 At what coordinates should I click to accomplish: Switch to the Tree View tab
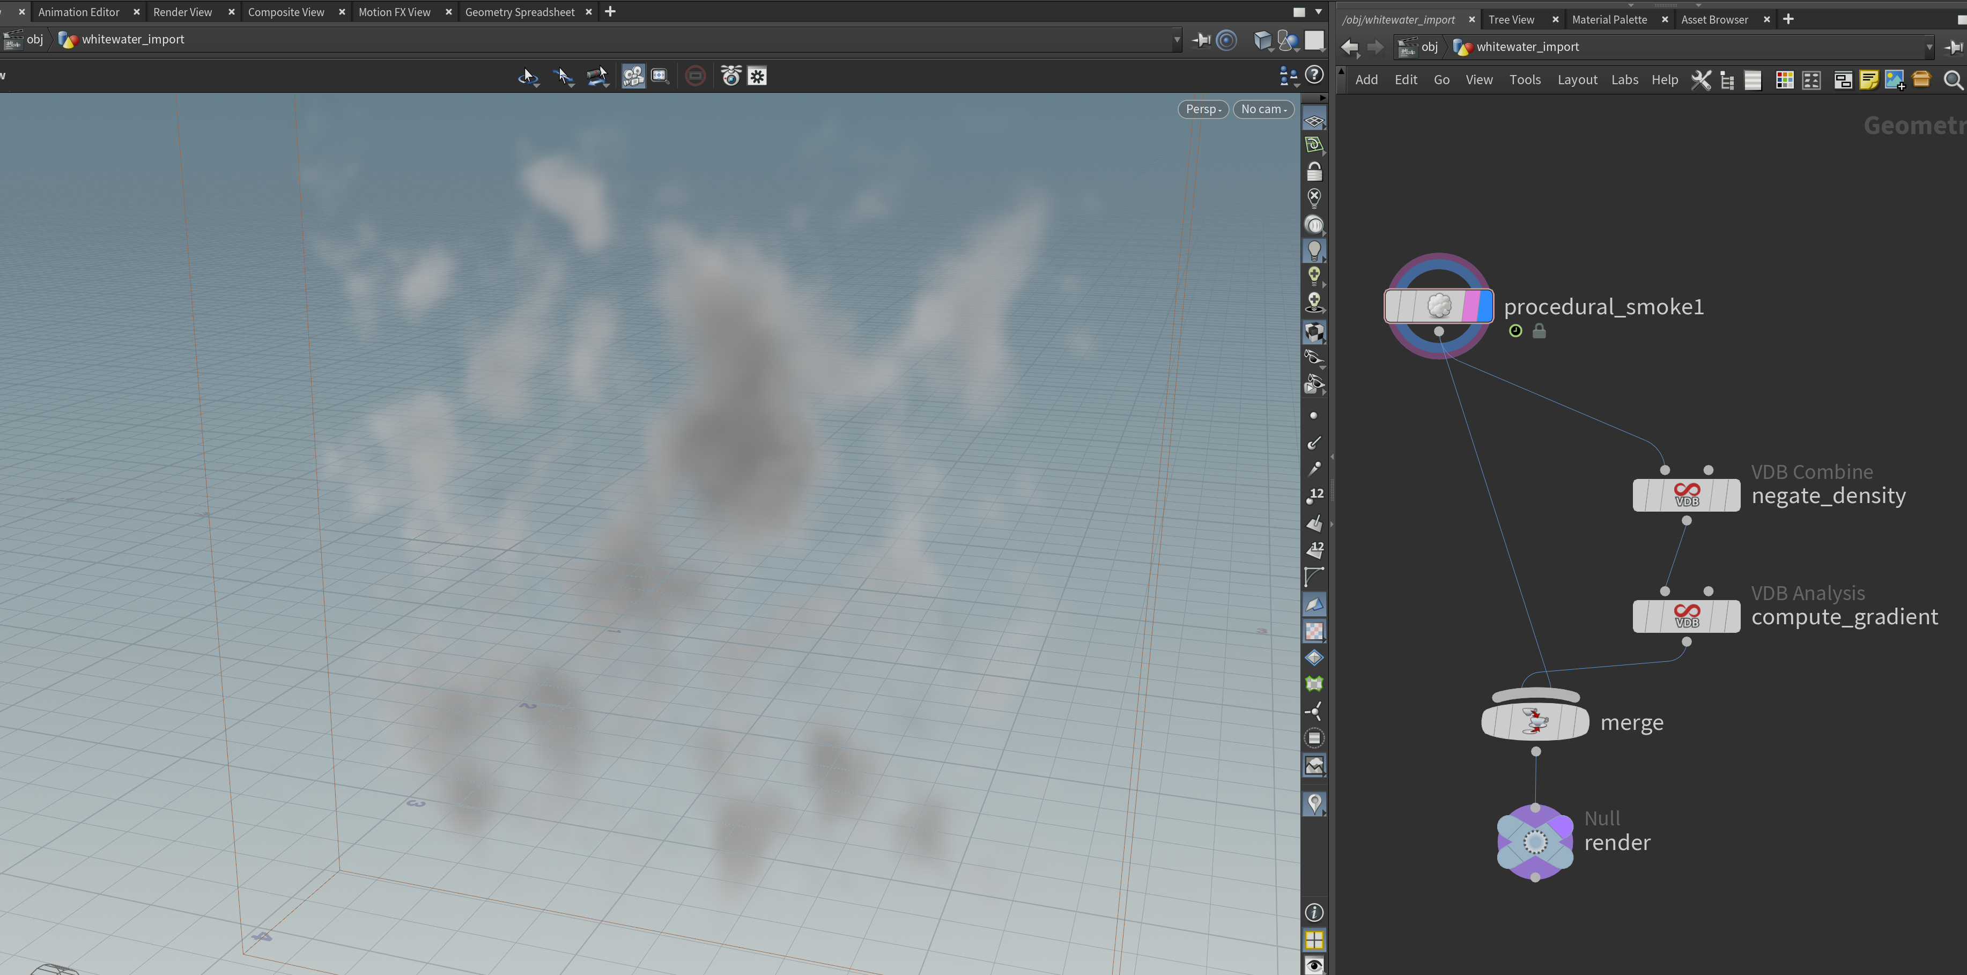tap(1510, 20)
